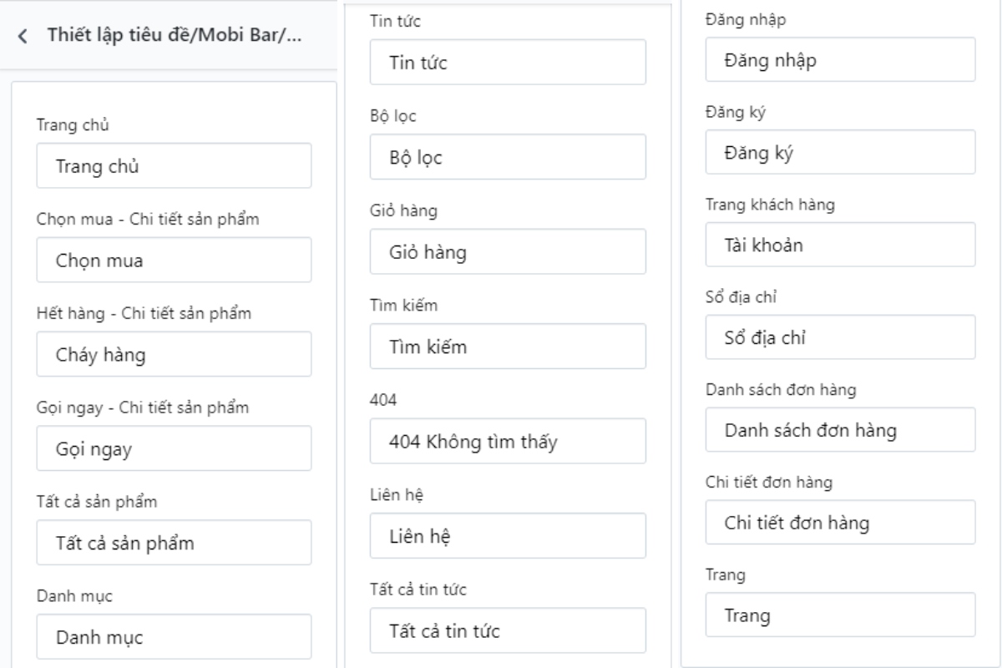Click the 404 Không tìm thấy field
This screenshot has height=668, width=1002.
point(508,441)
